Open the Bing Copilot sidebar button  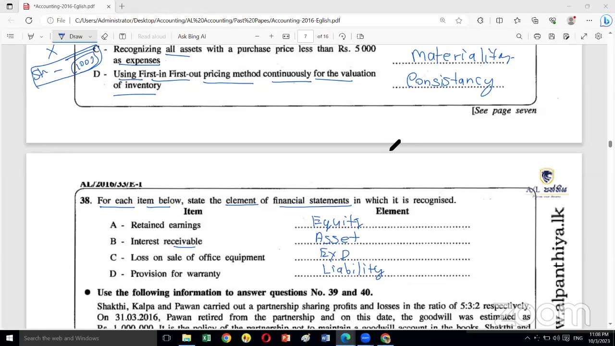click(x=606, y=21)
